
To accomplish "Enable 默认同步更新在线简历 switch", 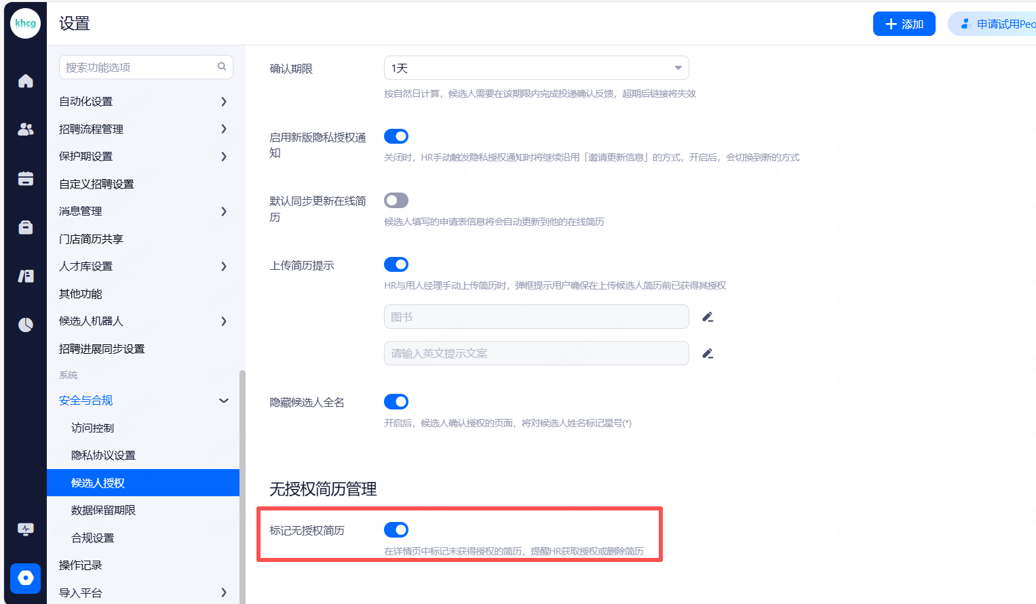I will click(396, 201).
